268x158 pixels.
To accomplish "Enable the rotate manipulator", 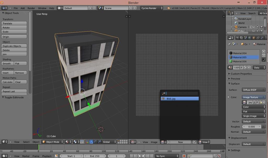I will (x=95, y=142).
